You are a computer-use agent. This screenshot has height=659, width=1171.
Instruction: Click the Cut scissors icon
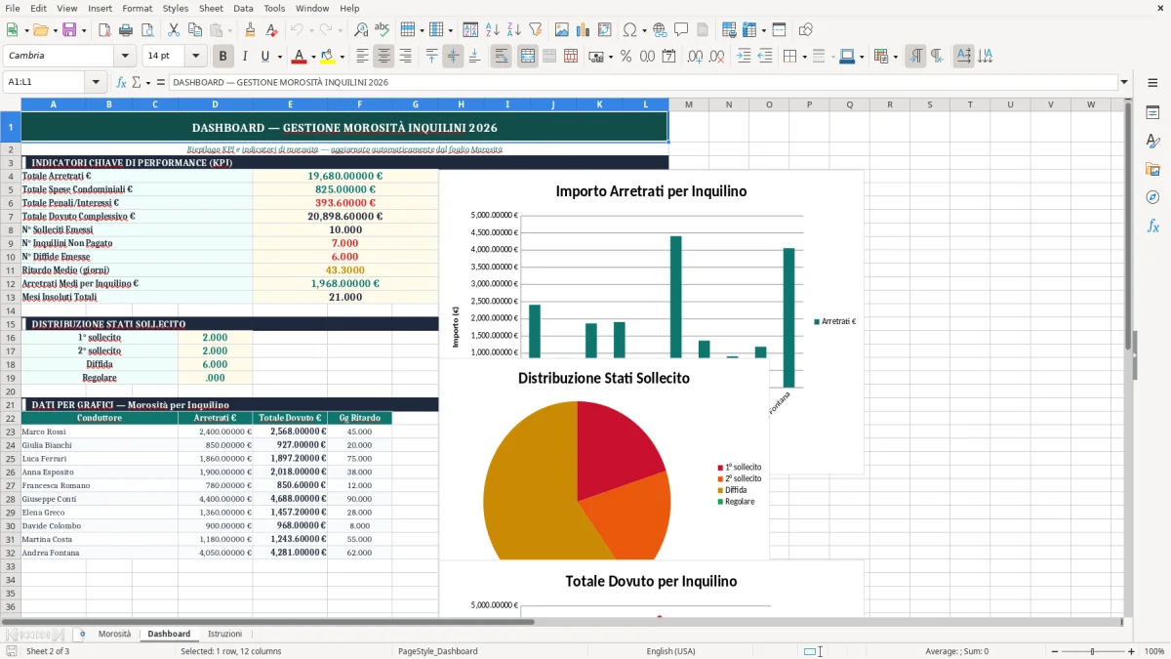tap(173, 30)
